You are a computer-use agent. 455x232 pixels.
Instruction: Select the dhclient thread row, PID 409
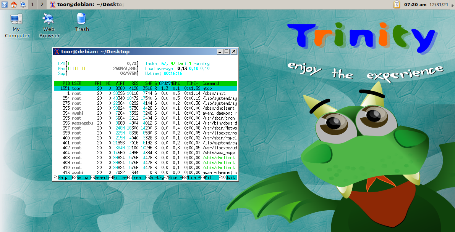(146, 163)
